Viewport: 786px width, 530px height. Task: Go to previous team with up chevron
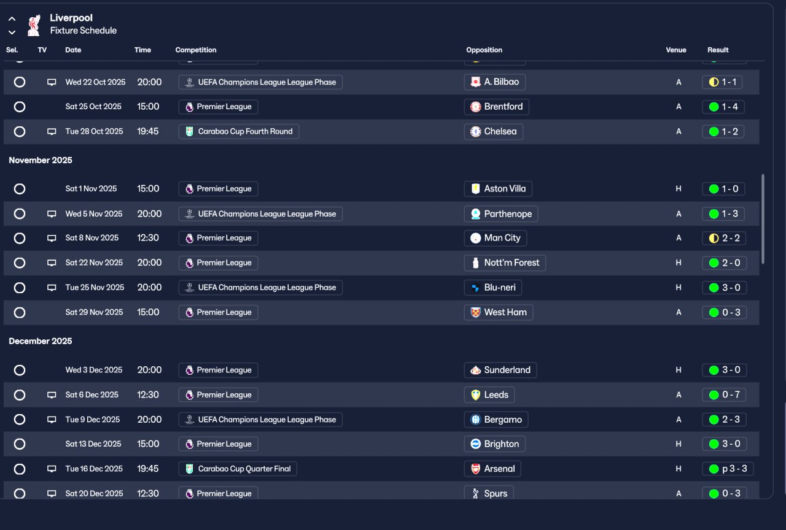(x=12, y=19)
